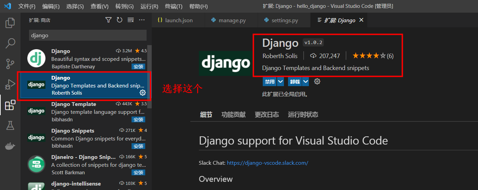Click the filter extensions funnel icon
478x190 pixels.
click(108, 20)
